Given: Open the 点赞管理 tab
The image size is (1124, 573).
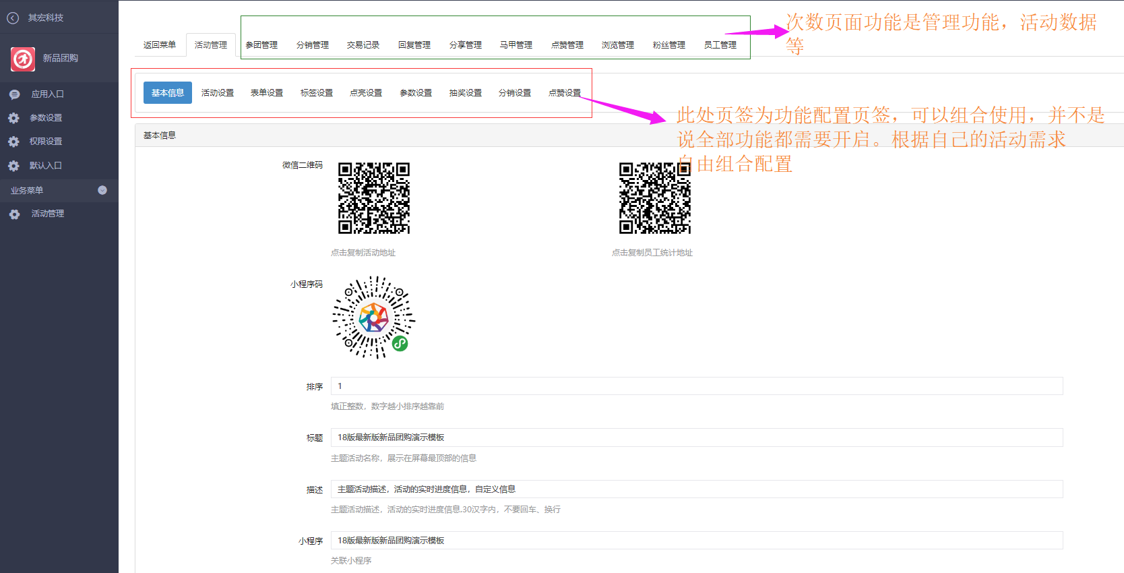Looking at the screenshot, I should tap(567, 45).
